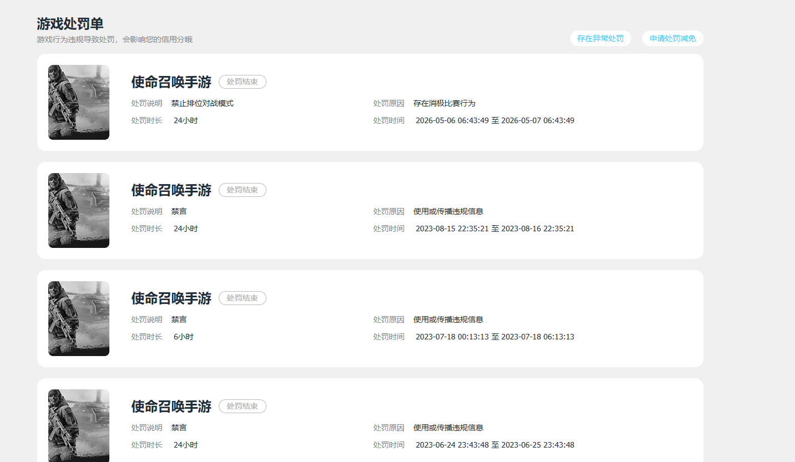
Task: Click the first 使命召唤手游 title
Action: 172,82
